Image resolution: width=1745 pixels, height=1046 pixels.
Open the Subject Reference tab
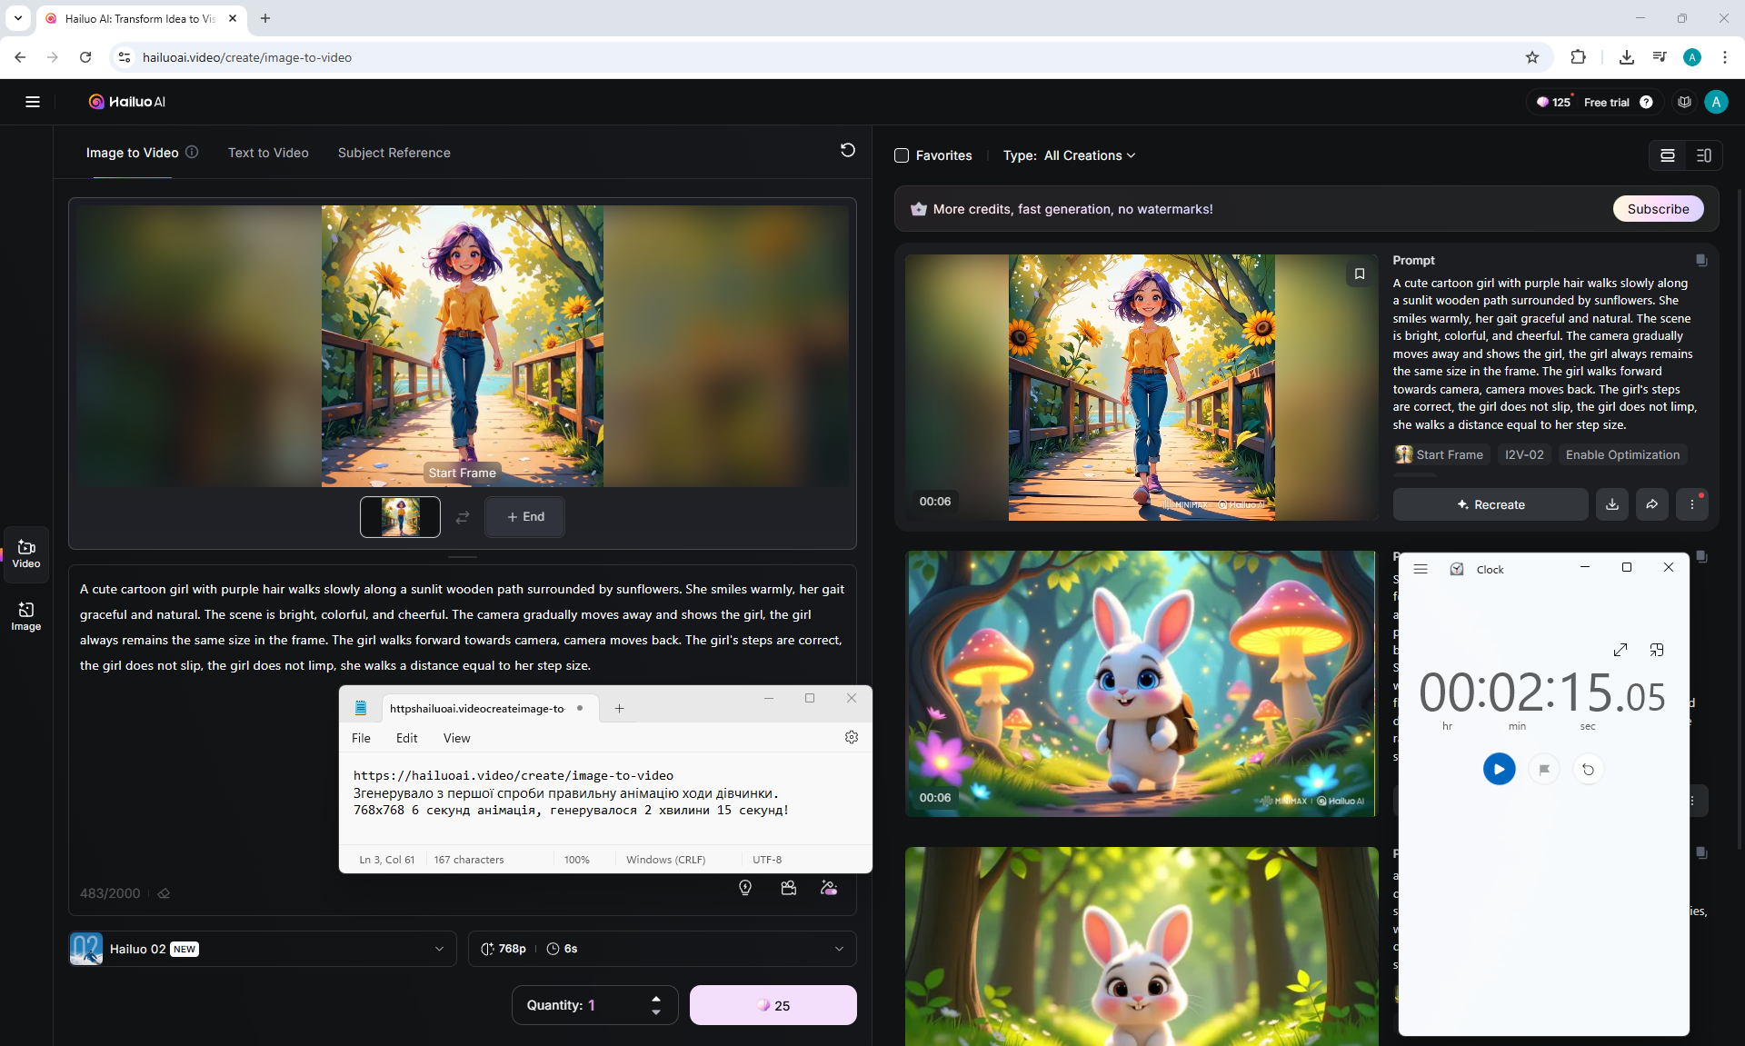tap(394, 153)
